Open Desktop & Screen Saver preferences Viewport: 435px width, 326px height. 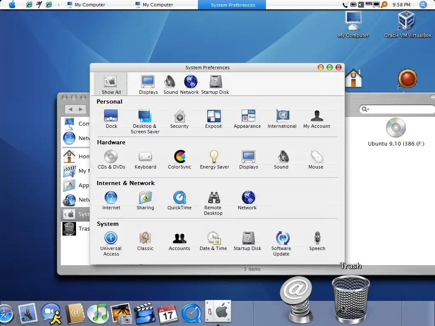click(x=145, y=122)
